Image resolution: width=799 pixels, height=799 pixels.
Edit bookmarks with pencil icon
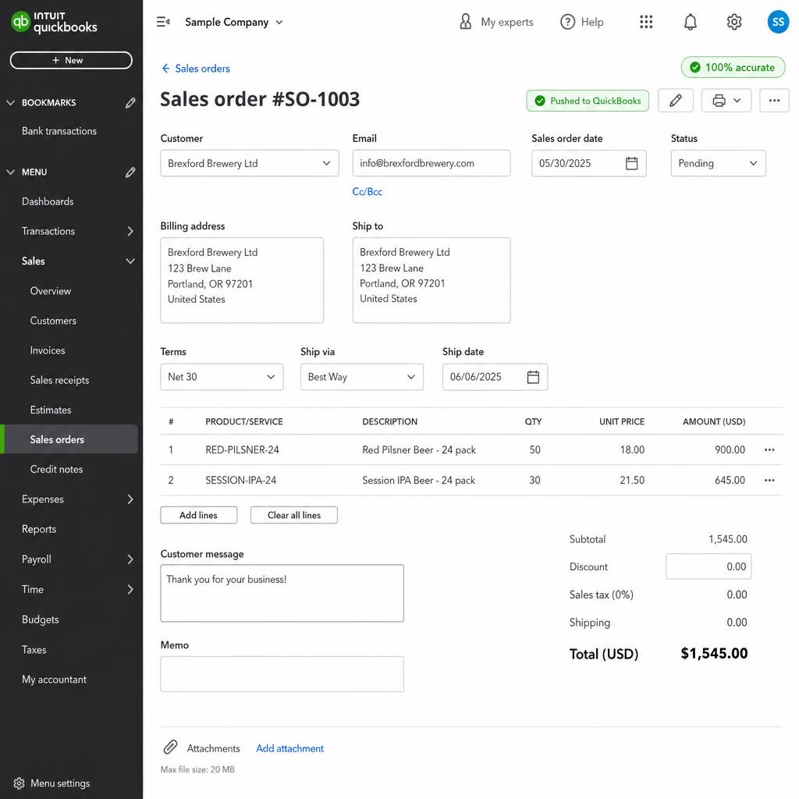[130, 103]
